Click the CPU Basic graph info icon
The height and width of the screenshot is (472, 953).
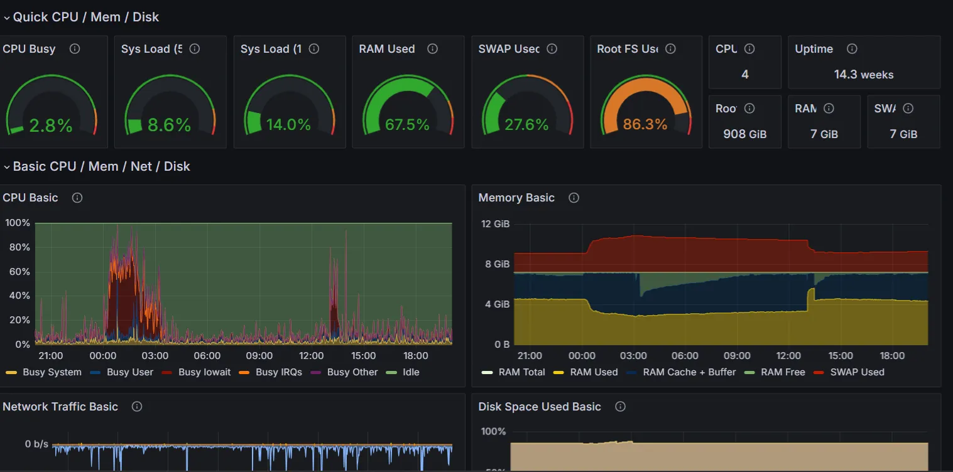77,198
